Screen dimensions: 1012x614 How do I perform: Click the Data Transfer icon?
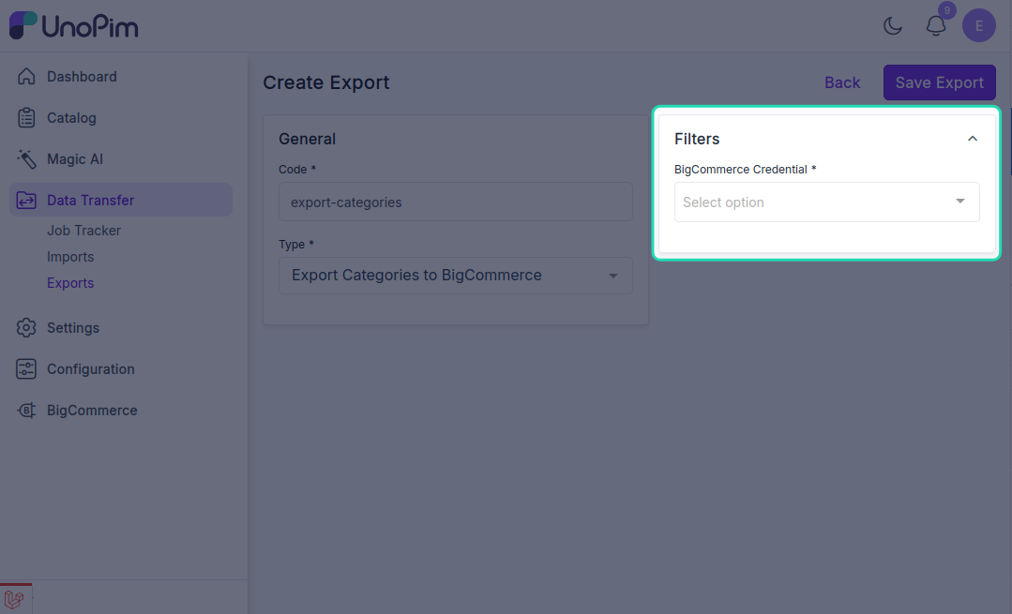click(x=26, y=200)
